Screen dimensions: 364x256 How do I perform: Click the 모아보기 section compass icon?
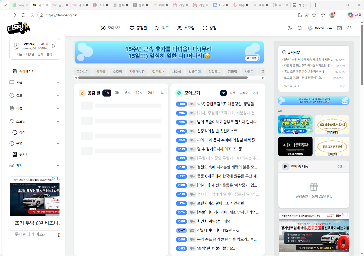coord(179,93)
